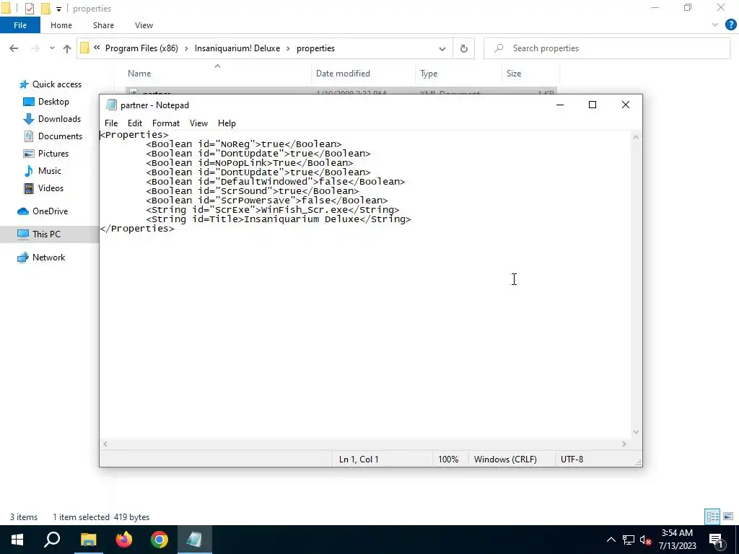Click Notepad horizontal scroll right arrow
The width and height of the screenshot is (739, 554).
[x=624, y=444]
